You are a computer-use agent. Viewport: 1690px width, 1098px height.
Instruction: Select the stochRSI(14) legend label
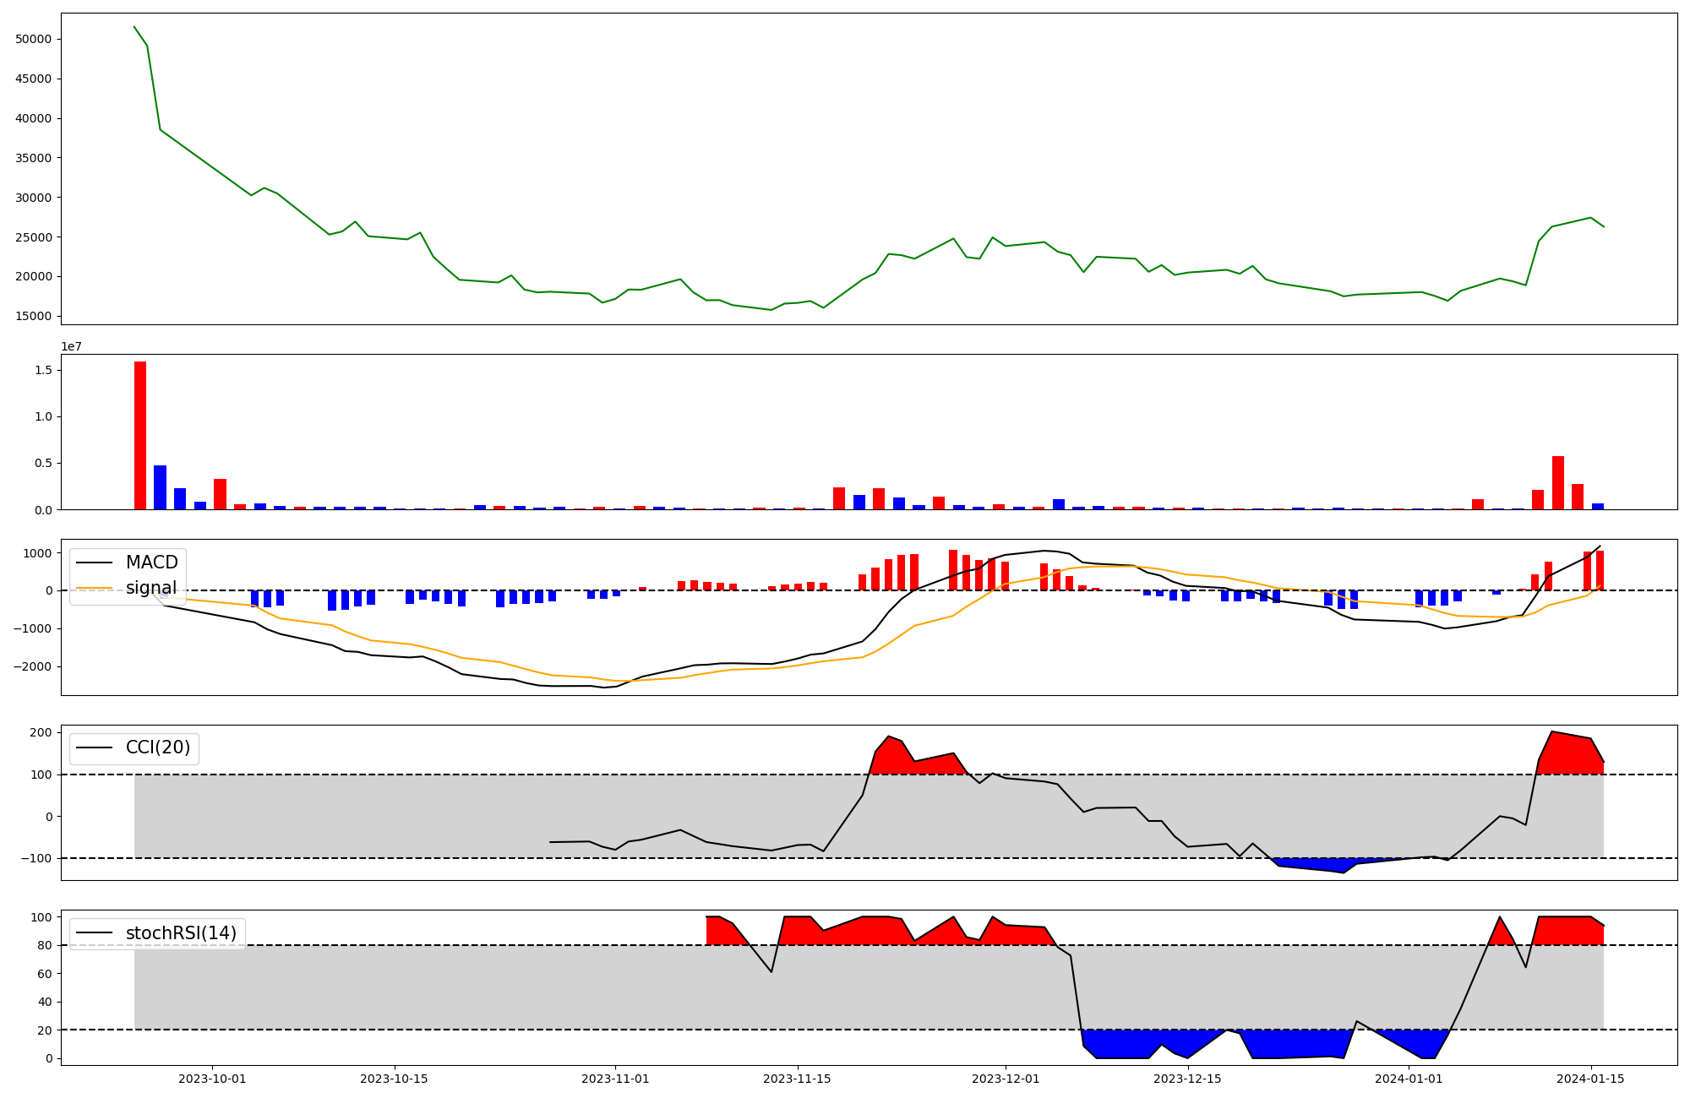(x=181, y=933)
